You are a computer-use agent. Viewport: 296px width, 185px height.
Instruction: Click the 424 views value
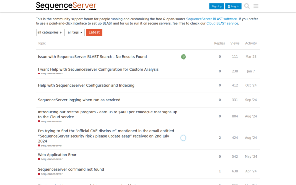pyautogui.click(x=235, y=138)
